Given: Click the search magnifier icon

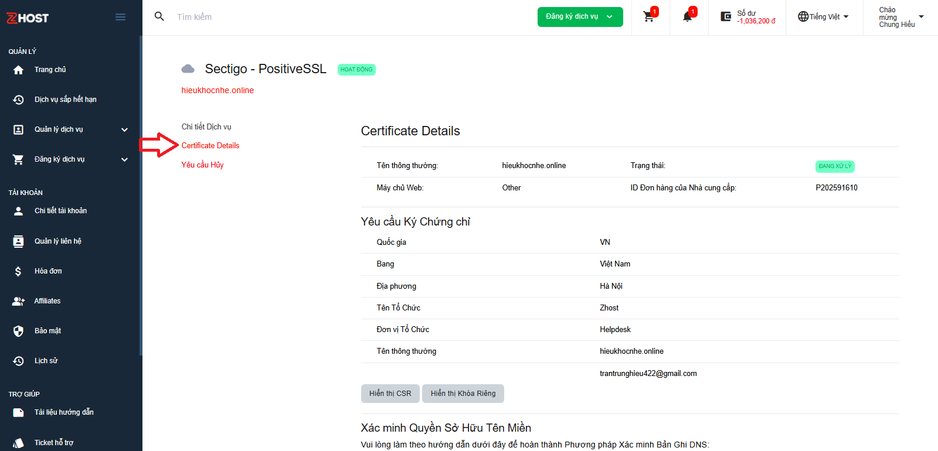Looking at the screenshot, I should tap(159, 16).
